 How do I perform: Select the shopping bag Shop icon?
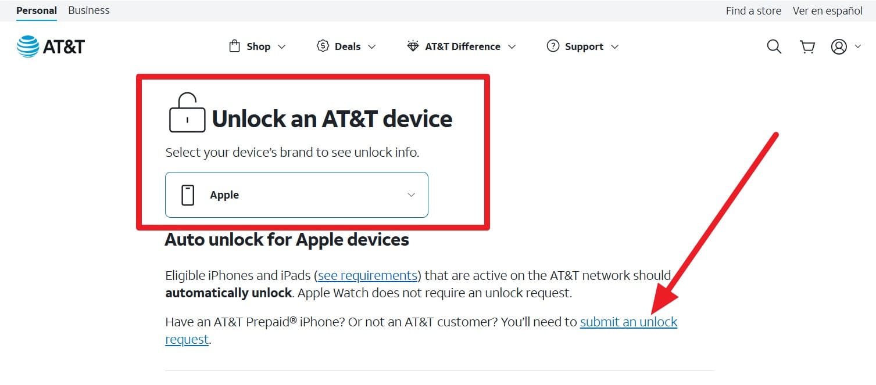point(235,46)
